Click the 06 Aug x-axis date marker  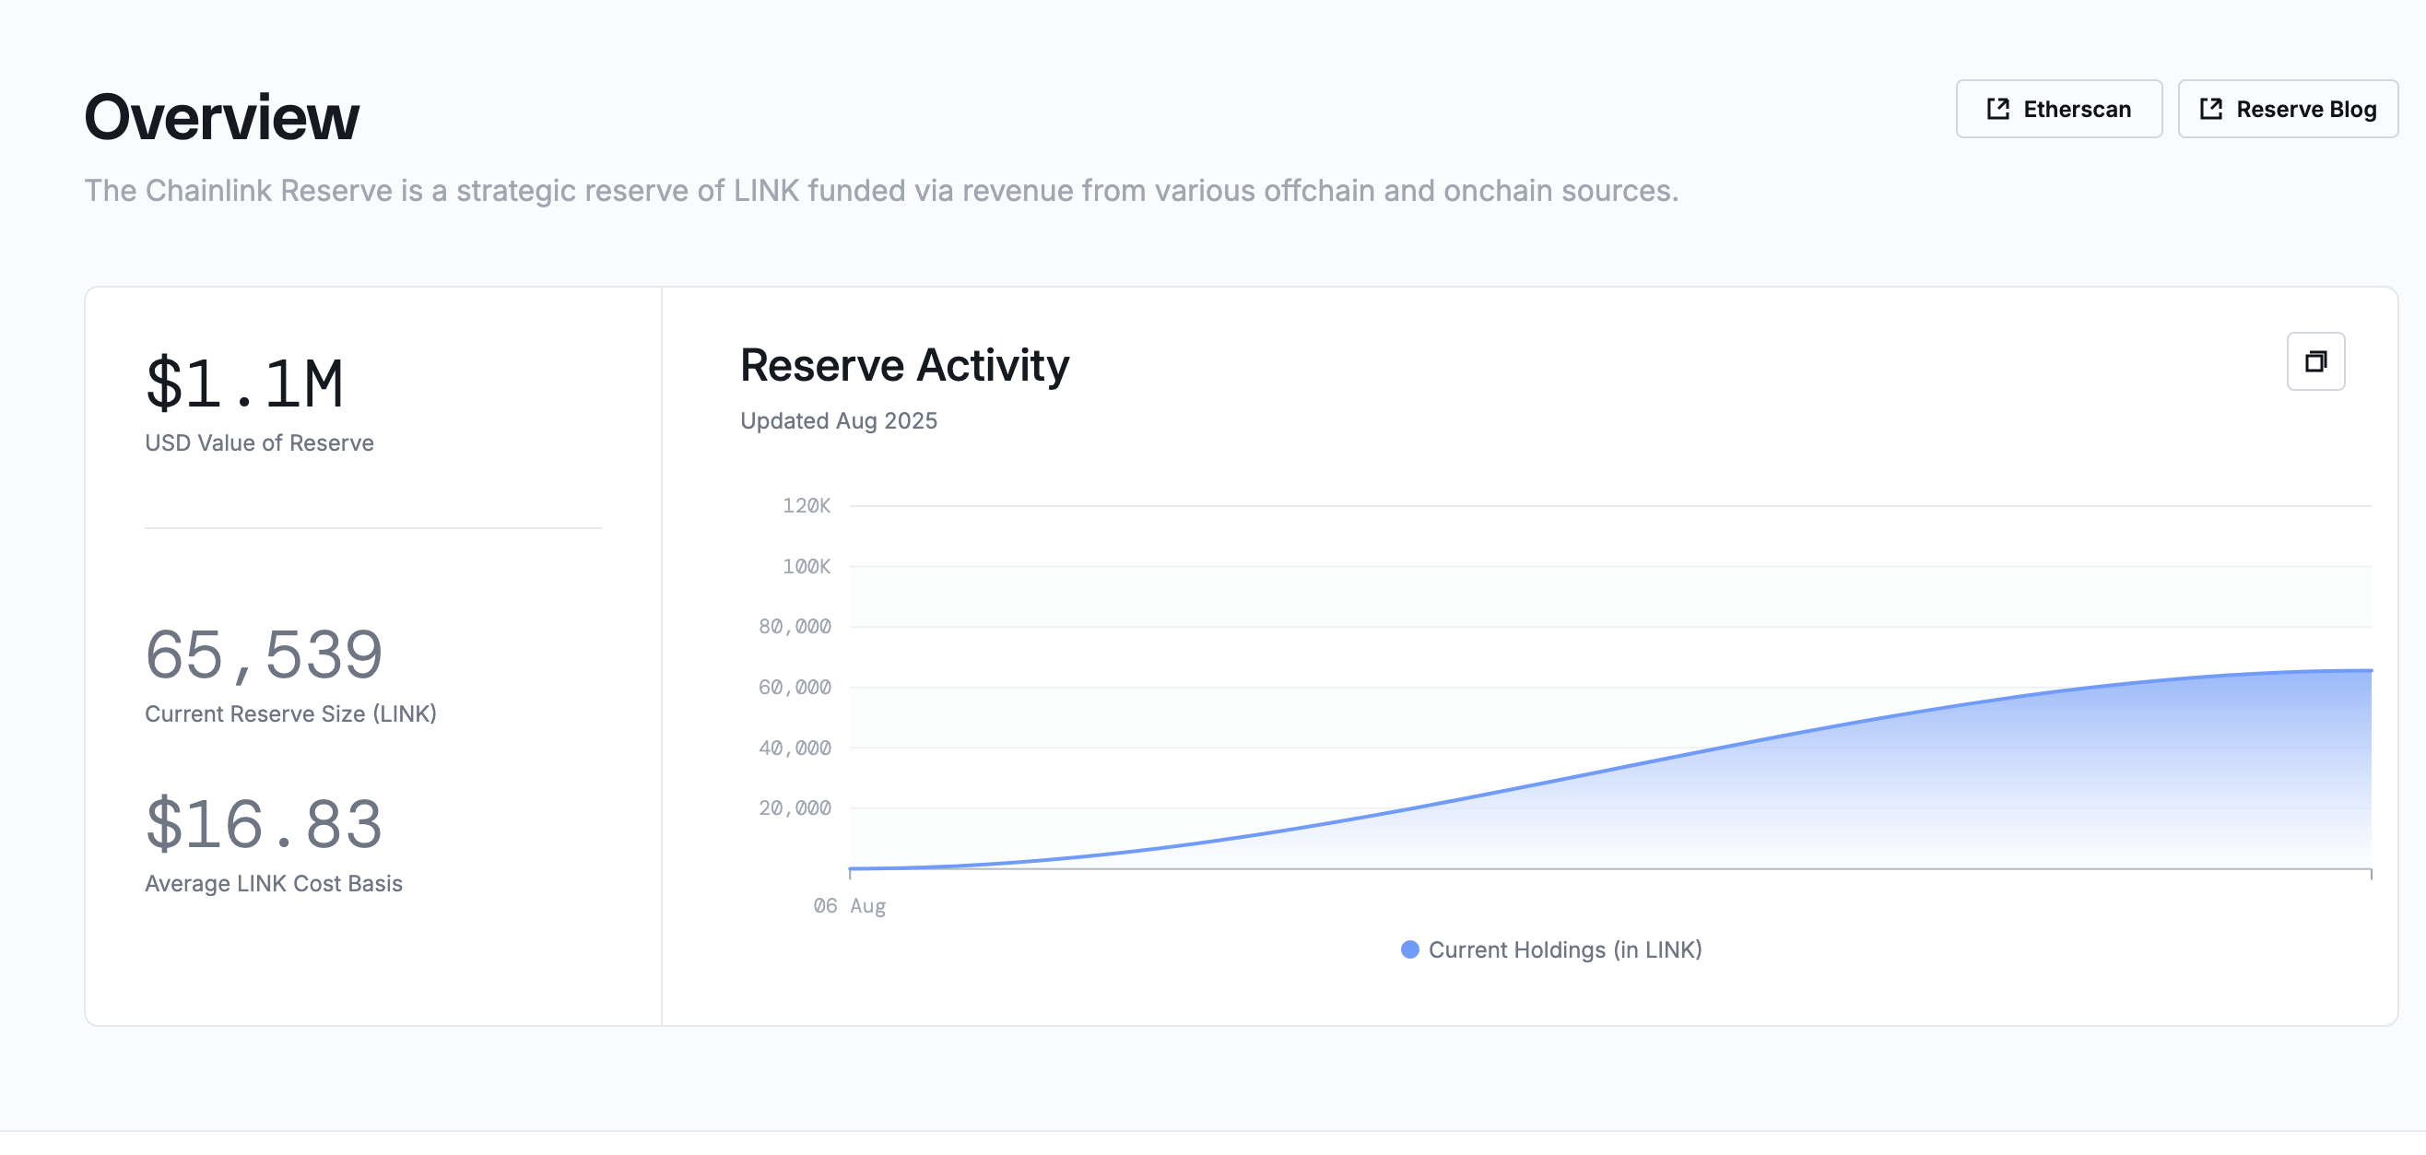[850, 906]
